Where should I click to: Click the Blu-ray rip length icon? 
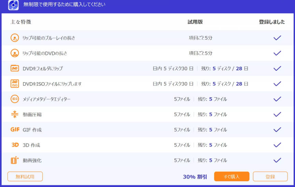click(15, 38)
